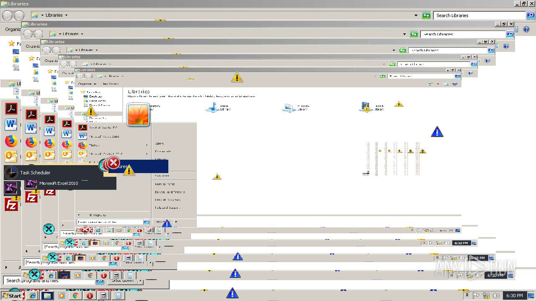Refresh the outermost Libraries window
The image size is (536, 301).
click(426, 15)
